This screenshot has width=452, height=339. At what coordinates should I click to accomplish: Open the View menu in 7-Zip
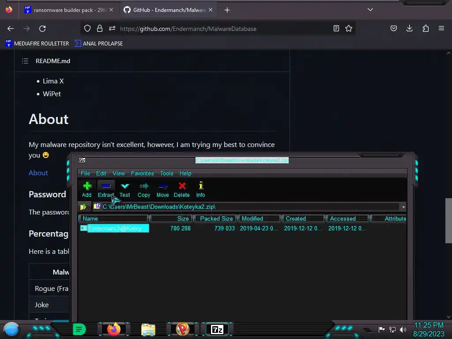(119, 173)
